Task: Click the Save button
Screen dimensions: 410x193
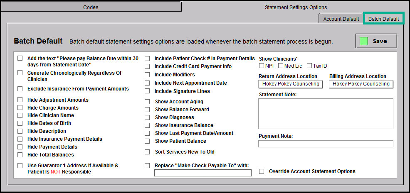Action: (x=376, y=41)
